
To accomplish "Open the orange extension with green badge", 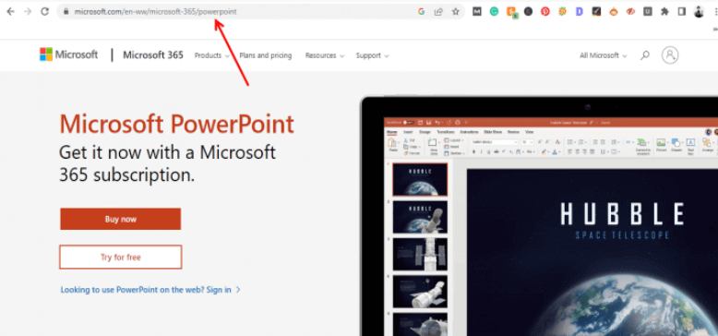I will click(511, 12).
